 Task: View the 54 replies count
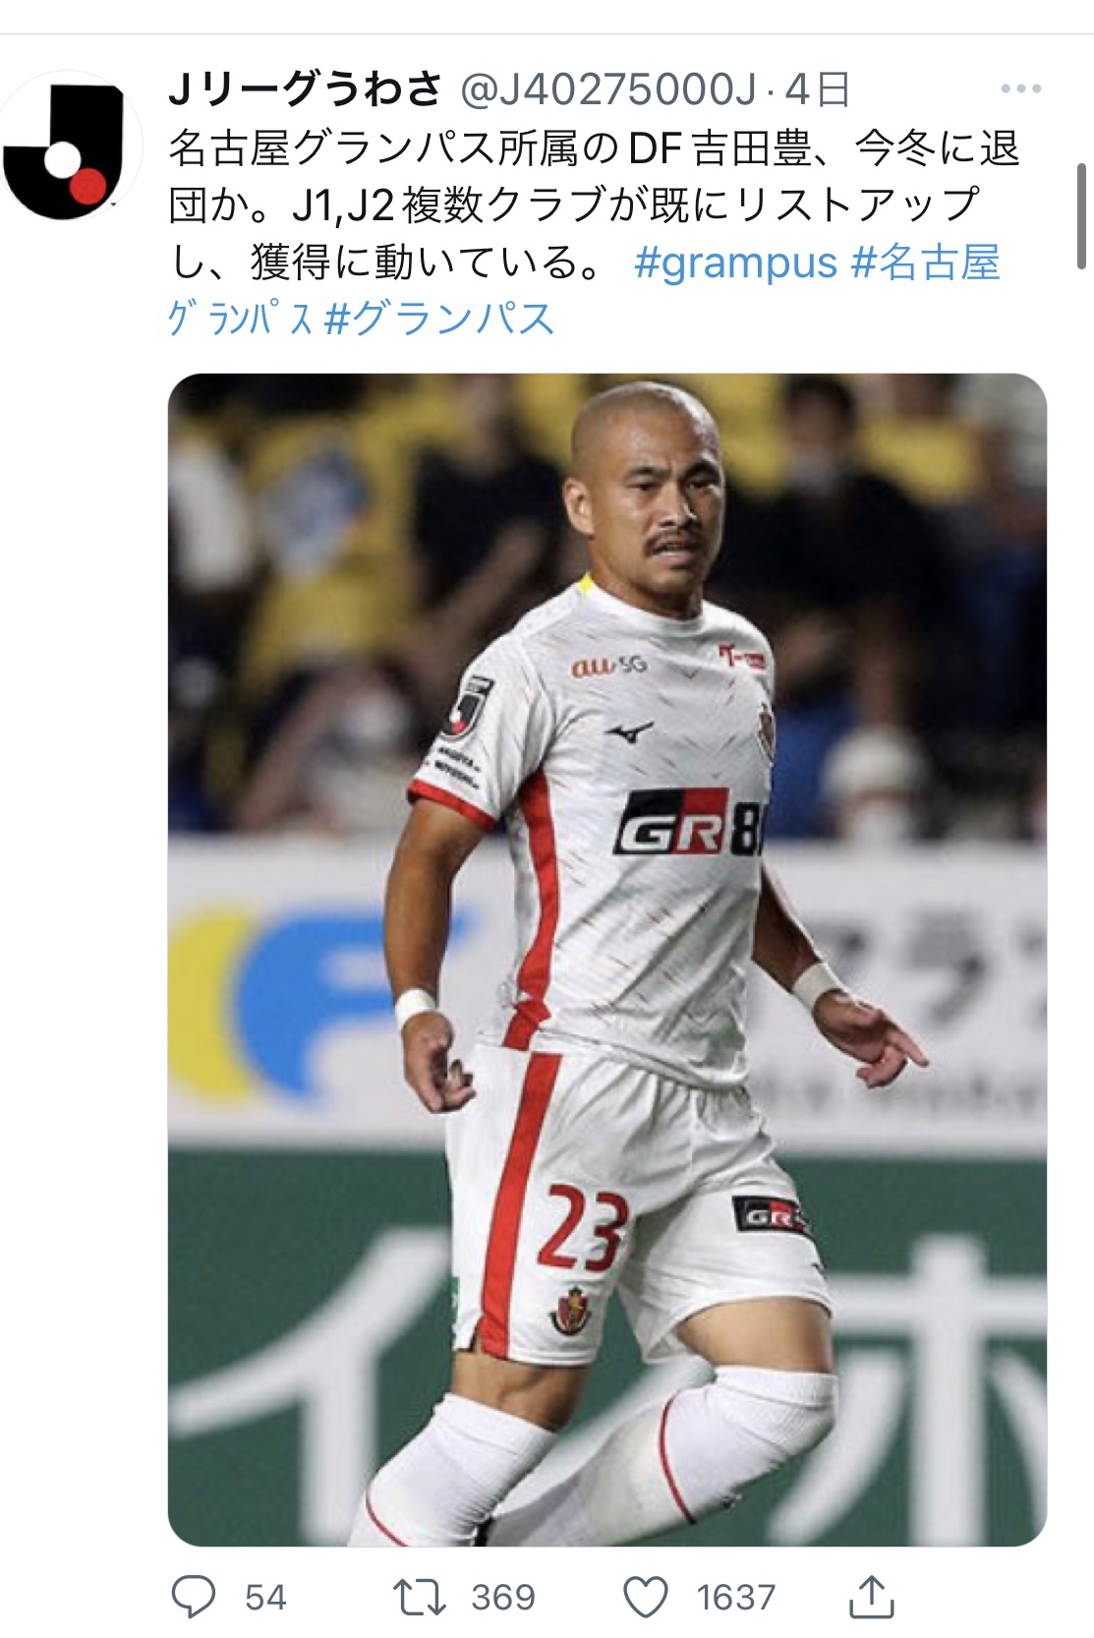pos(265,1597)
